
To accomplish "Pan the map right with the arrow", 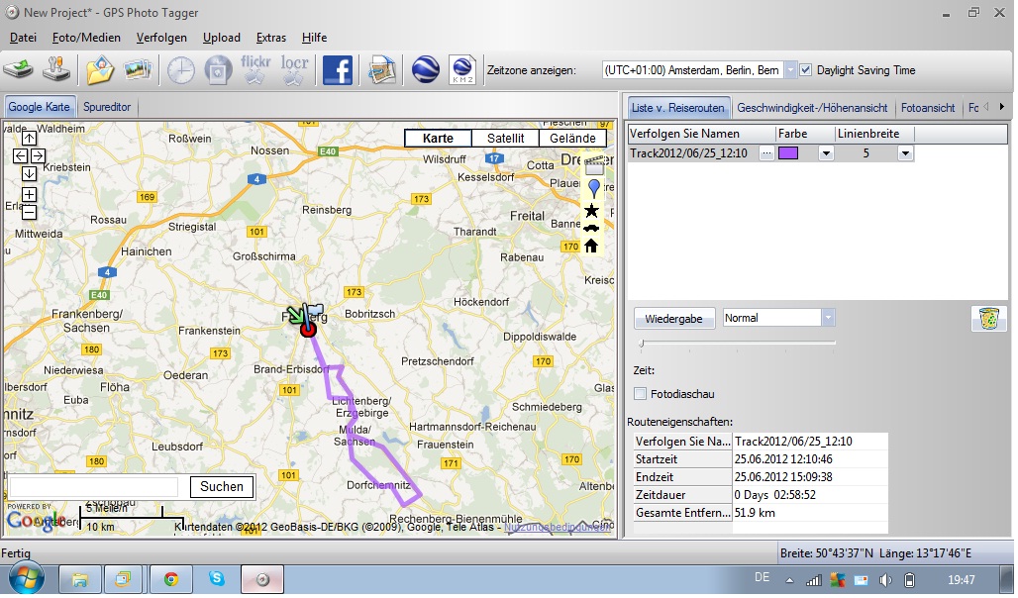I will [x=38, y=155].
